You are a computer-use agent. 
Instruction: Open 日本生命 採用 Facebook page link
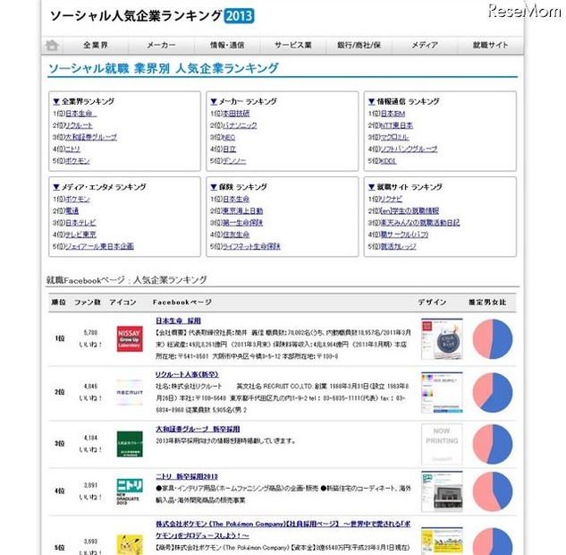(178, 320)
